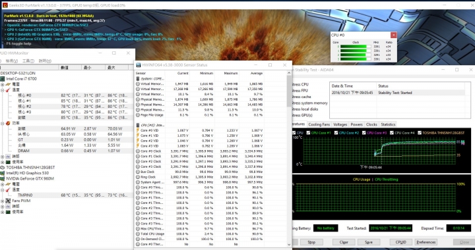This screenshot has height=250, width=475.
Task: Open AIDA64 Preferences
Action: 426,242
